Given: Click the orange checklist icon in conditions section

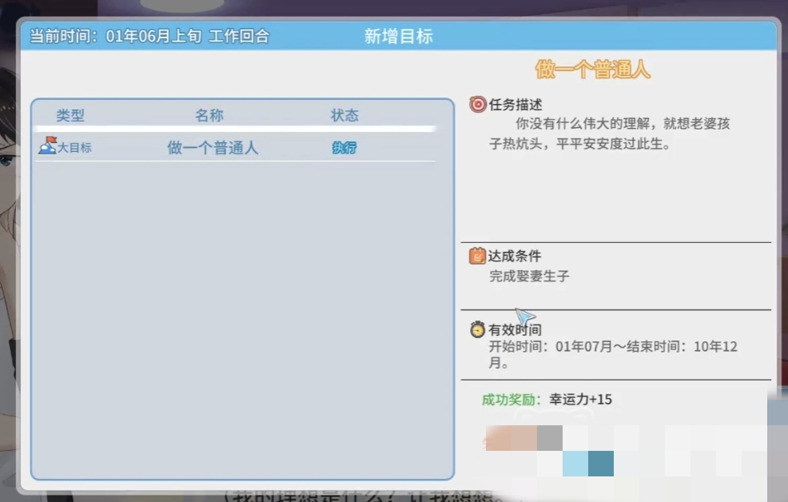Looking at the screenshot, I should [x=479, y=256].
